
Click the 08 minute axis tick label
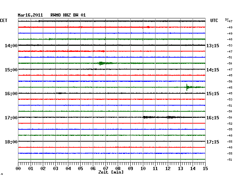click(118, 168)
